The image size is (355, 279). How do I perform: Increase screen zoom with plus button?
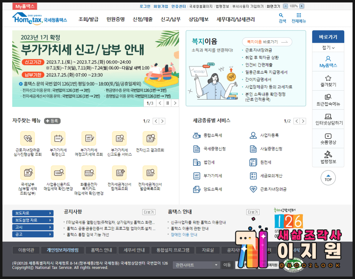pyautogui.click(x=302, y=6)
